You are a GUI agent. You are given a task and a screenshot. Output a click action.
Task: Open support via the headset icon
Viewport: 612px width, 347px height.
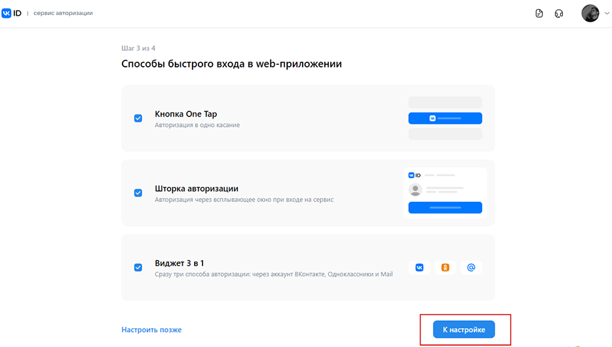pos(559,13)
